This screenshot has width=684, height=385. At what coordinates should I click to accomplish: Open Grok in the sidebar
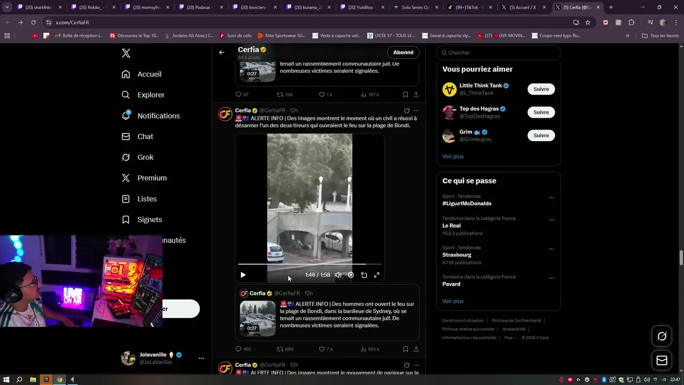point(137,157)
